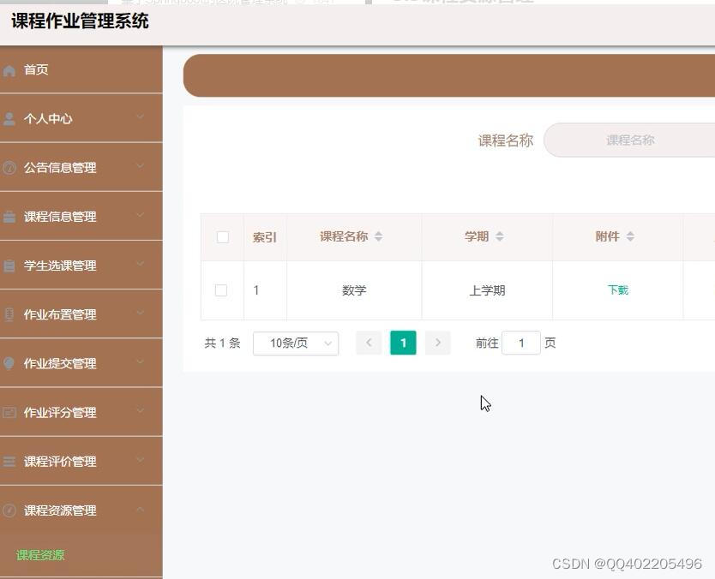Click the home icon beside 首页
Image resolution: width=715 pixels, height=579 pixels.
coord(9,70)
